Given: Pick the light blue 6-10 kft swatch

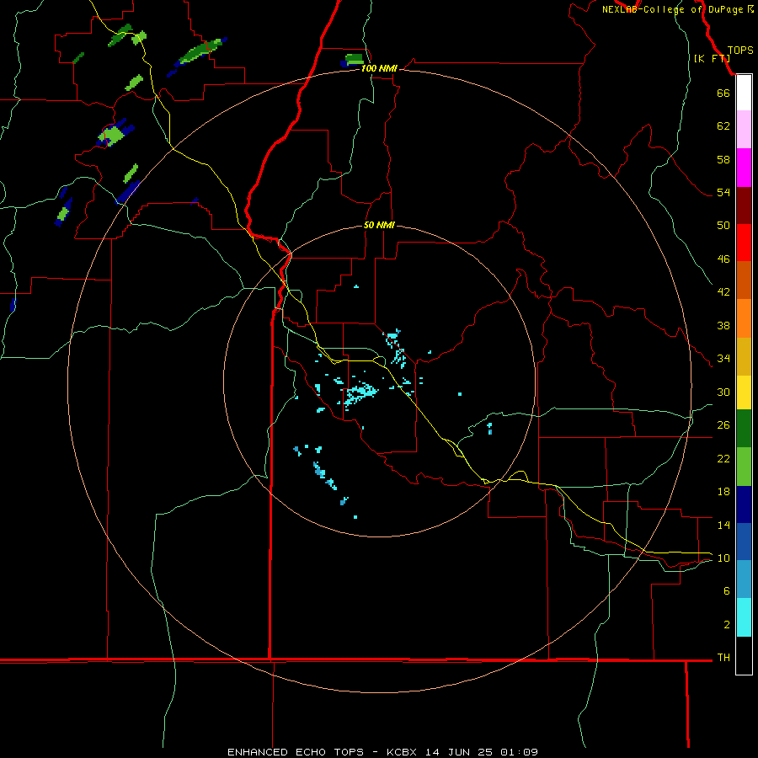Looking at the screenshot, I should [744, 579].
